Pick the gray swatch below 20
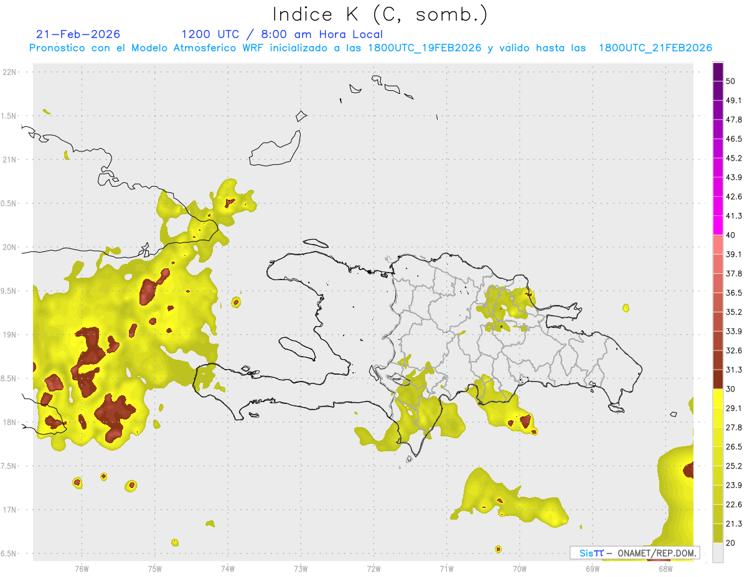The width and height of the screenshot is (747, 577). [x=718, y=552]
